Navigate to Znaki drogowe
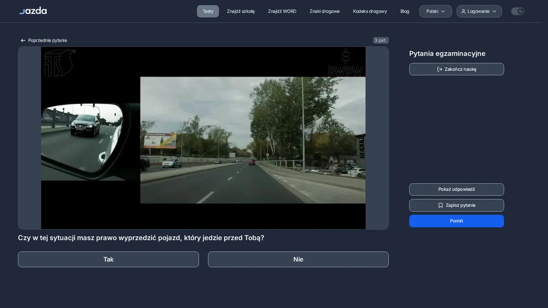Viewport: 548px width, 308px height. click(x=325, y=11)
